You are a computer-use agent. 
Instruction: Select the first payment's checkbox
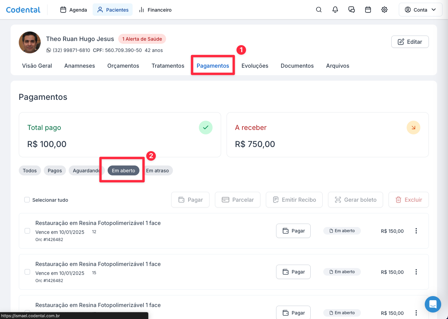coord(27,231)
